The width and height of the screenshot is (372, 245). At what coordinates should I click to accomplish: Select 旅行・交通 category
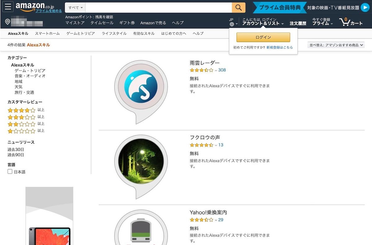(x=24, y=92)
